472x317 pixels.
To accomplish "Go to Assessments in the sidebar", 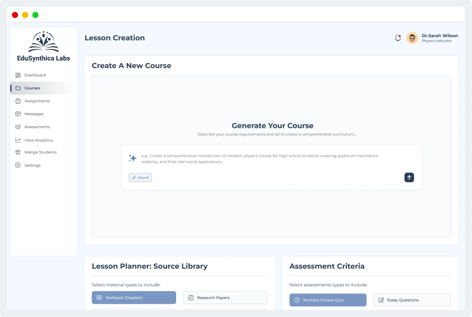I will (x=37, y=127).
